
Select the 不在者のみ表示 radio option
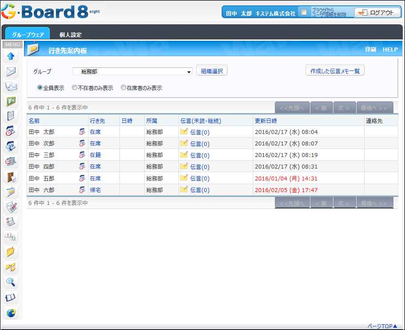point(75,88)
